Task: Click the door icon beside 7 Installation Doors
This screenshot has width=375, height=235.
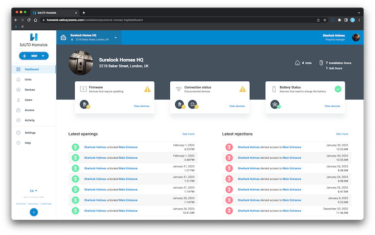Action: click(x=321, y=63)
